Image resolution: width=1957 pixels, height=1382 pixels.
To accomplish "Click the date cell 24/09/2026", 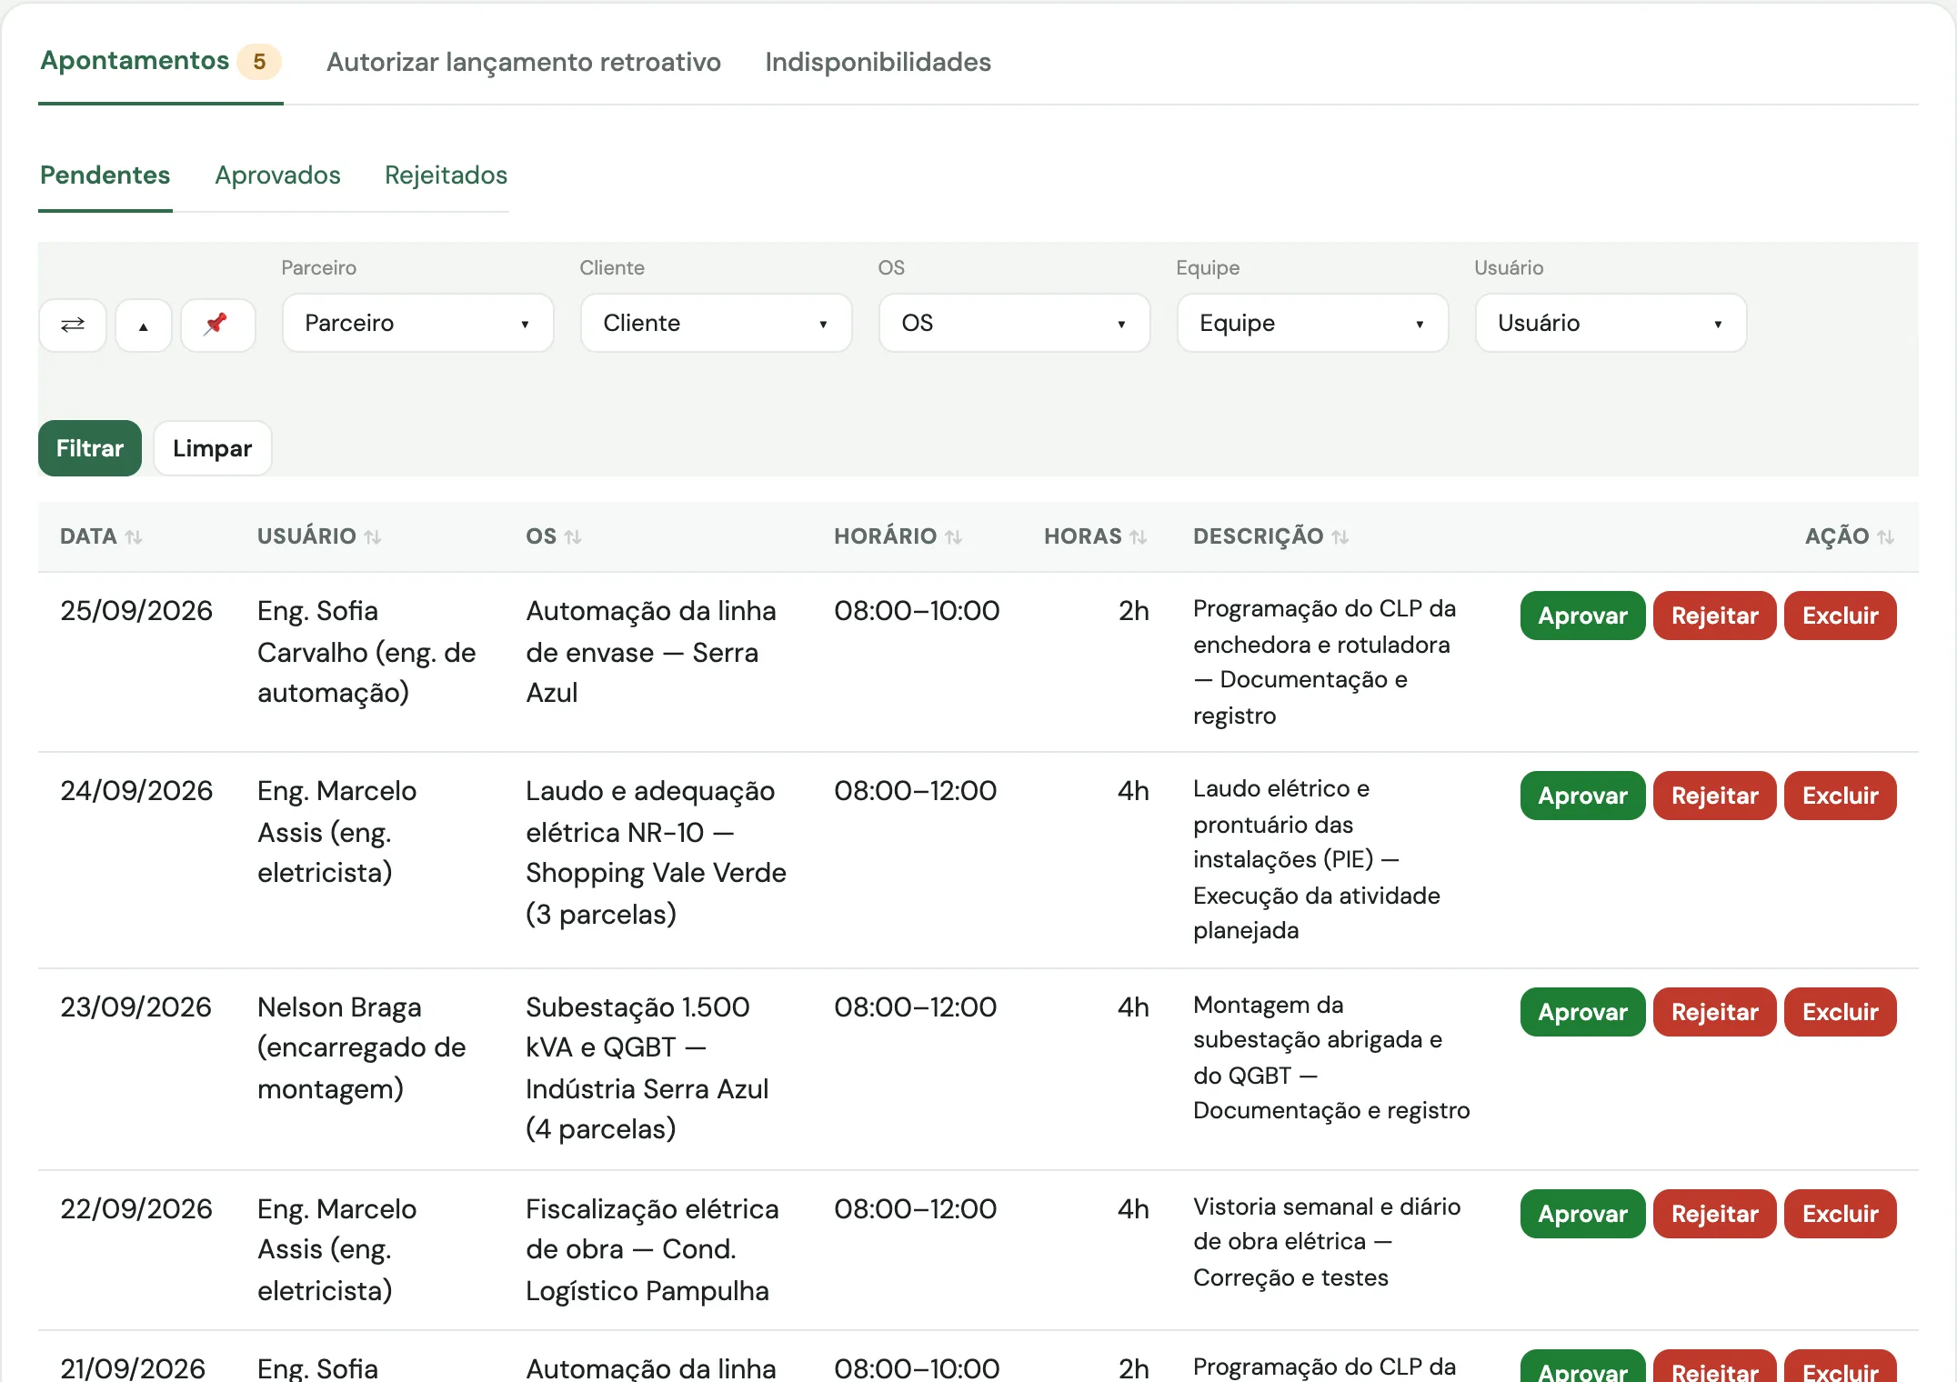I will click(136, 791).
